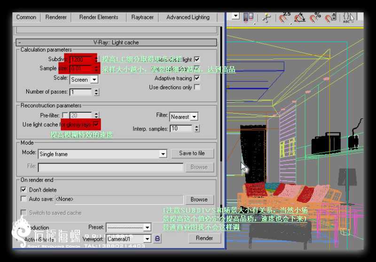
Task: Toggle the 2.5D Snaps magnet icon
Action: click(284, 17)
